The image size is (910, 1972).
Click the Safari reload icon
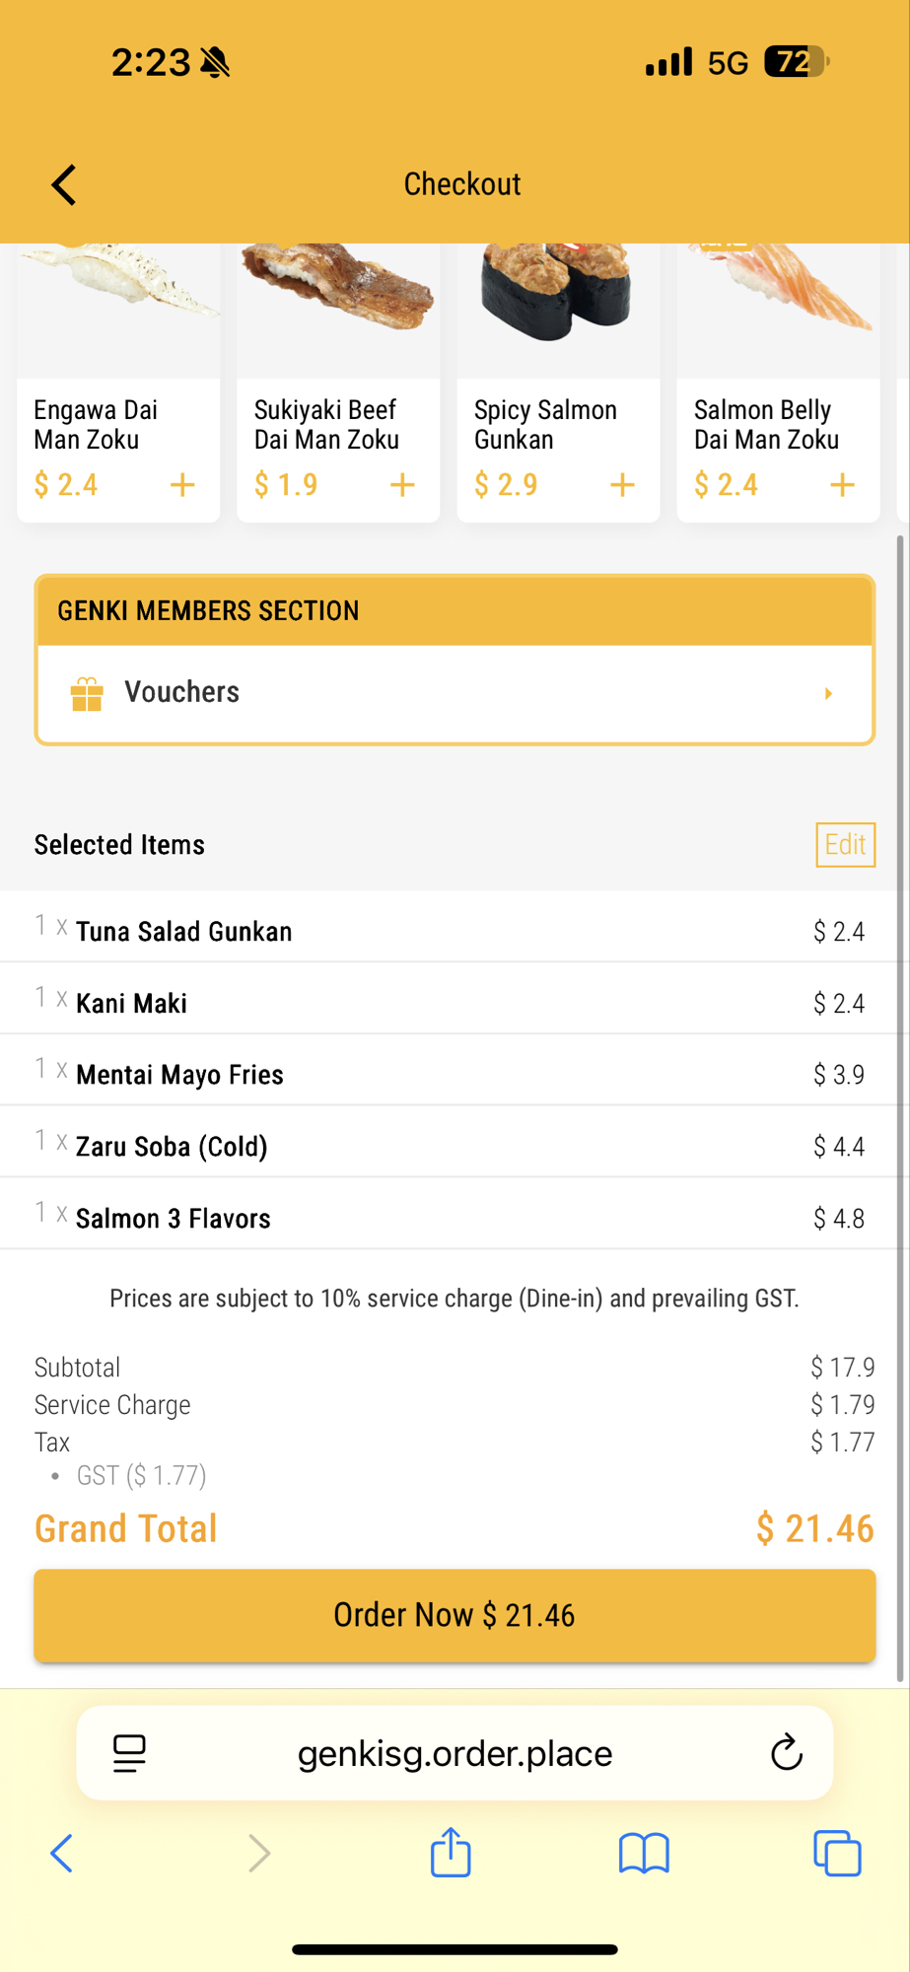pos(787,1753)
